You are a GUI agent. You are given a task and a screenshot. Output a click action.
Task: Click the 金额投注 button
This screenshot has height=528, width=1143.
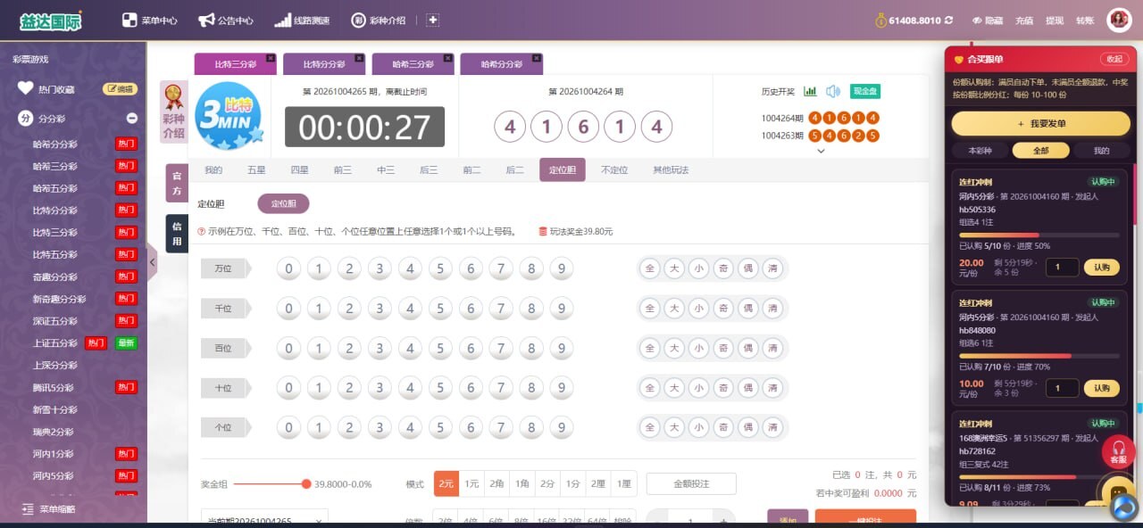pyautogui.click(x=691, y=483)
